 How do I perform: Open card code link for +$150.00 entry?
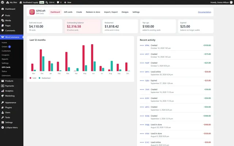[145, 45]
